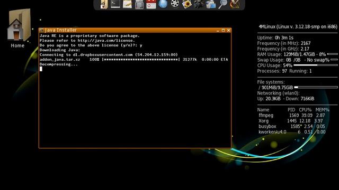Click the 'Name' column header in process list
339x190 pixels.
[263, 110]
